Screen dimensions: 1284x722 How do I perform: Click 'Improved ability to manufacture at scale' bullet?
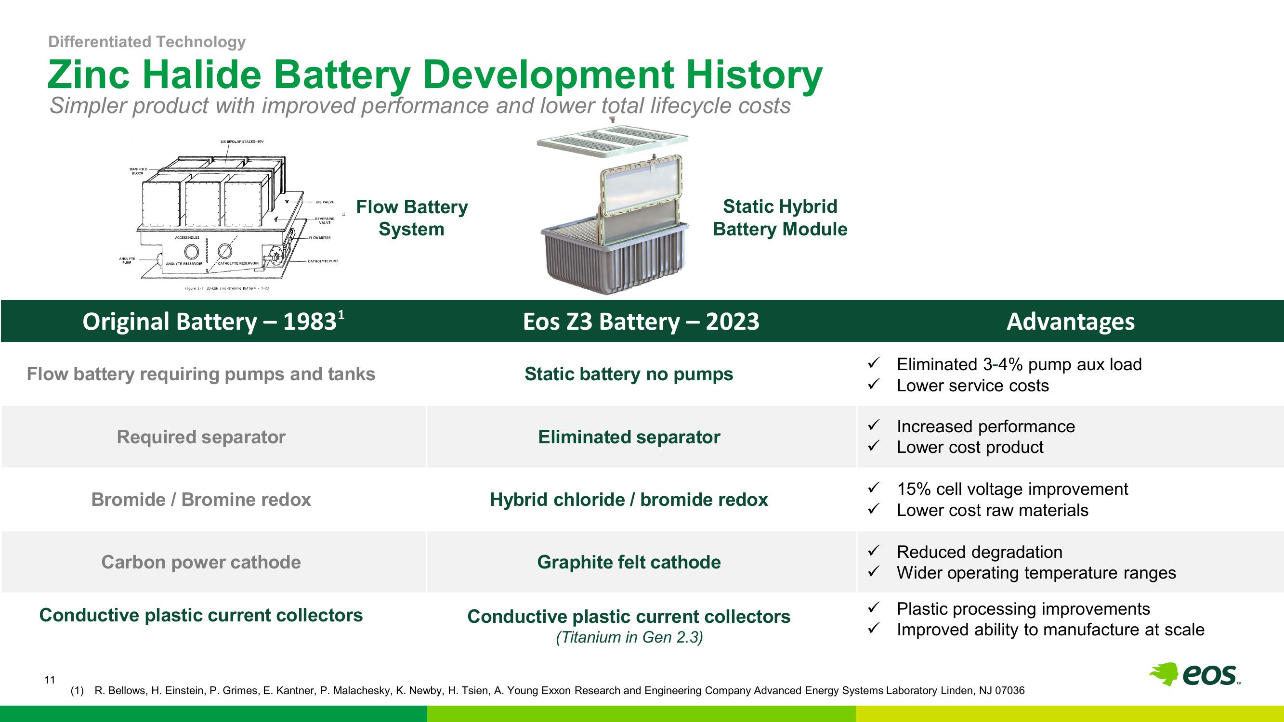pos(1050,630)
